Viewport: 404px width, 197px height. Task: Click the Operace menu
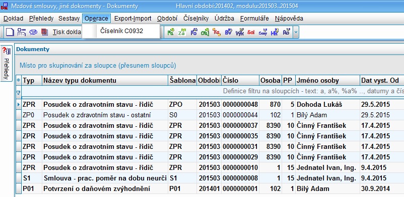tap(96, 19)
